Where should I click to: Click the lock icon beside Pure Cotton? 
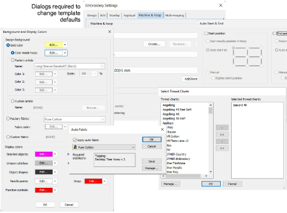(75, 147)
